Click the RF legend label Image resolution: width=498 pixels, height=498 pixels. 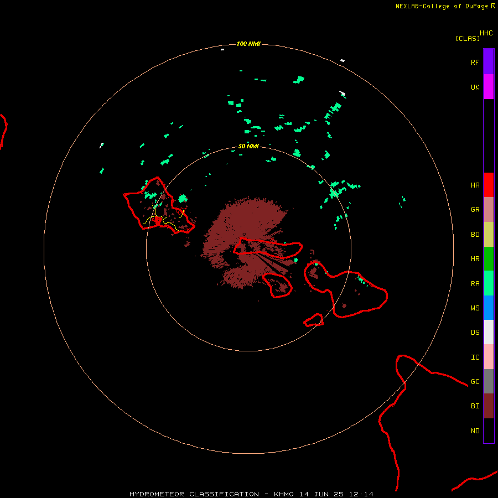(475, 62)
